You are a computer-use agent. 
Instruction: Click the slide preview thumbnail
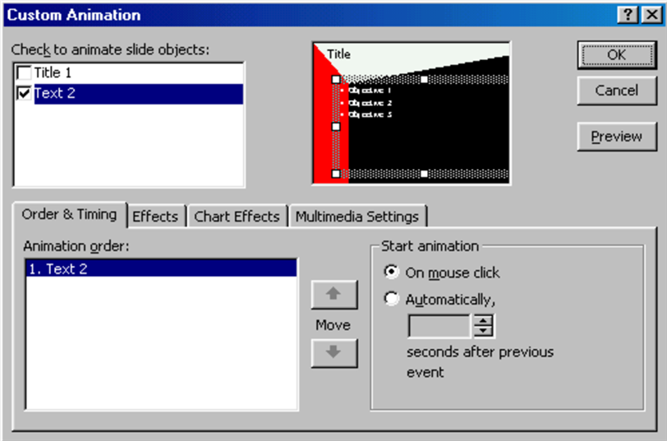tap(411, 113)
